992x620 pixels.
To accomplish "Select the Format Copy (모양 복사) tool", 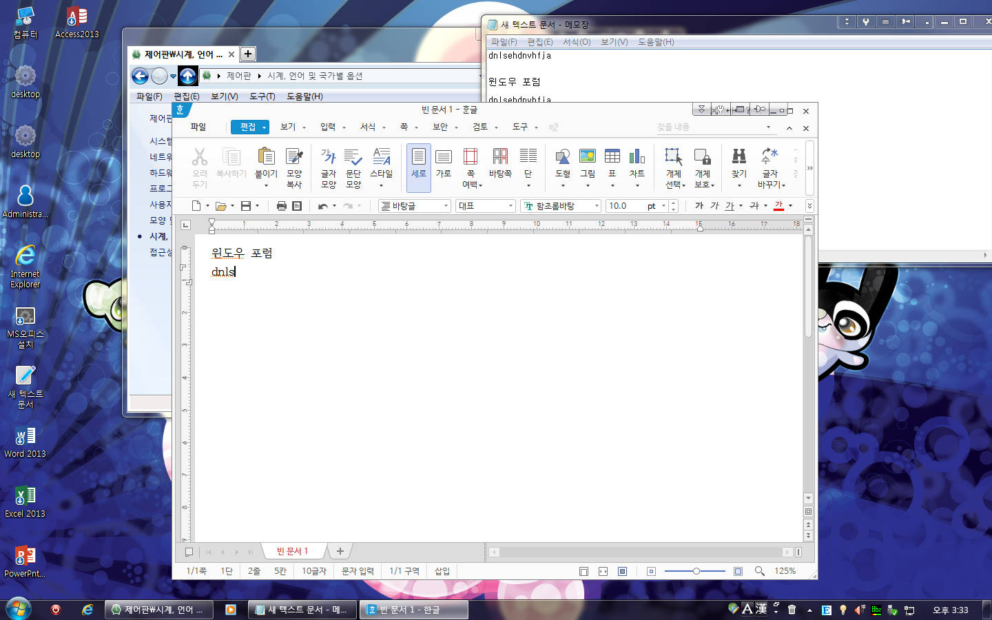I will point(294,167).
